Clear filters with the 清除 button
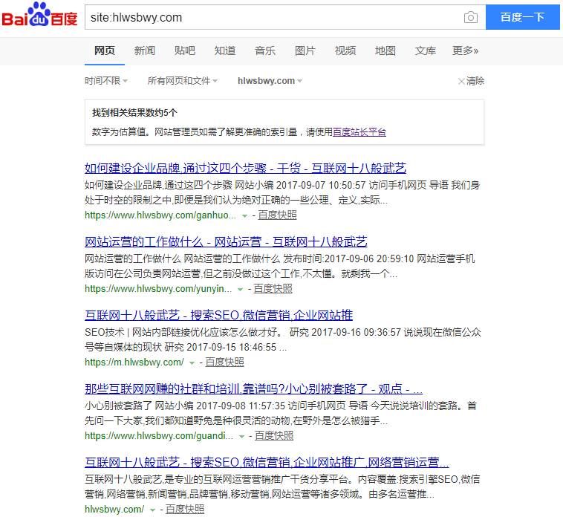The height and width of the screenshot is (517, 563). coord(472,81)
